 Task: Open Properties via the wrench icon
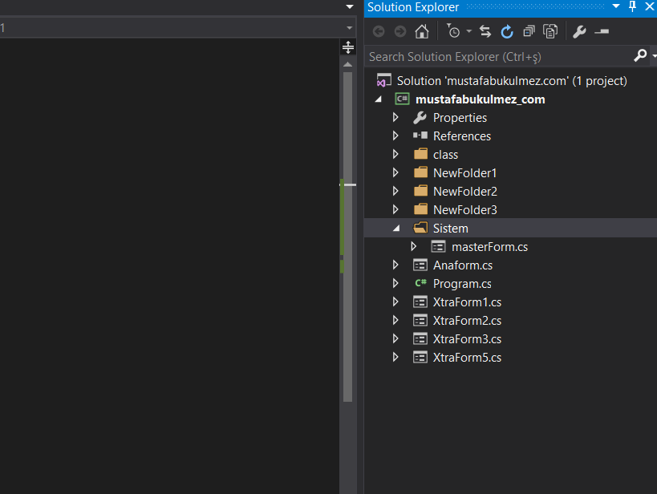(x=579, y=32)
